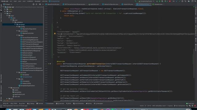This screenshot has width=197, height=110.
Task: Follow the QueueTimeOutURL link in the comment
Action: [x=98, y=48]
